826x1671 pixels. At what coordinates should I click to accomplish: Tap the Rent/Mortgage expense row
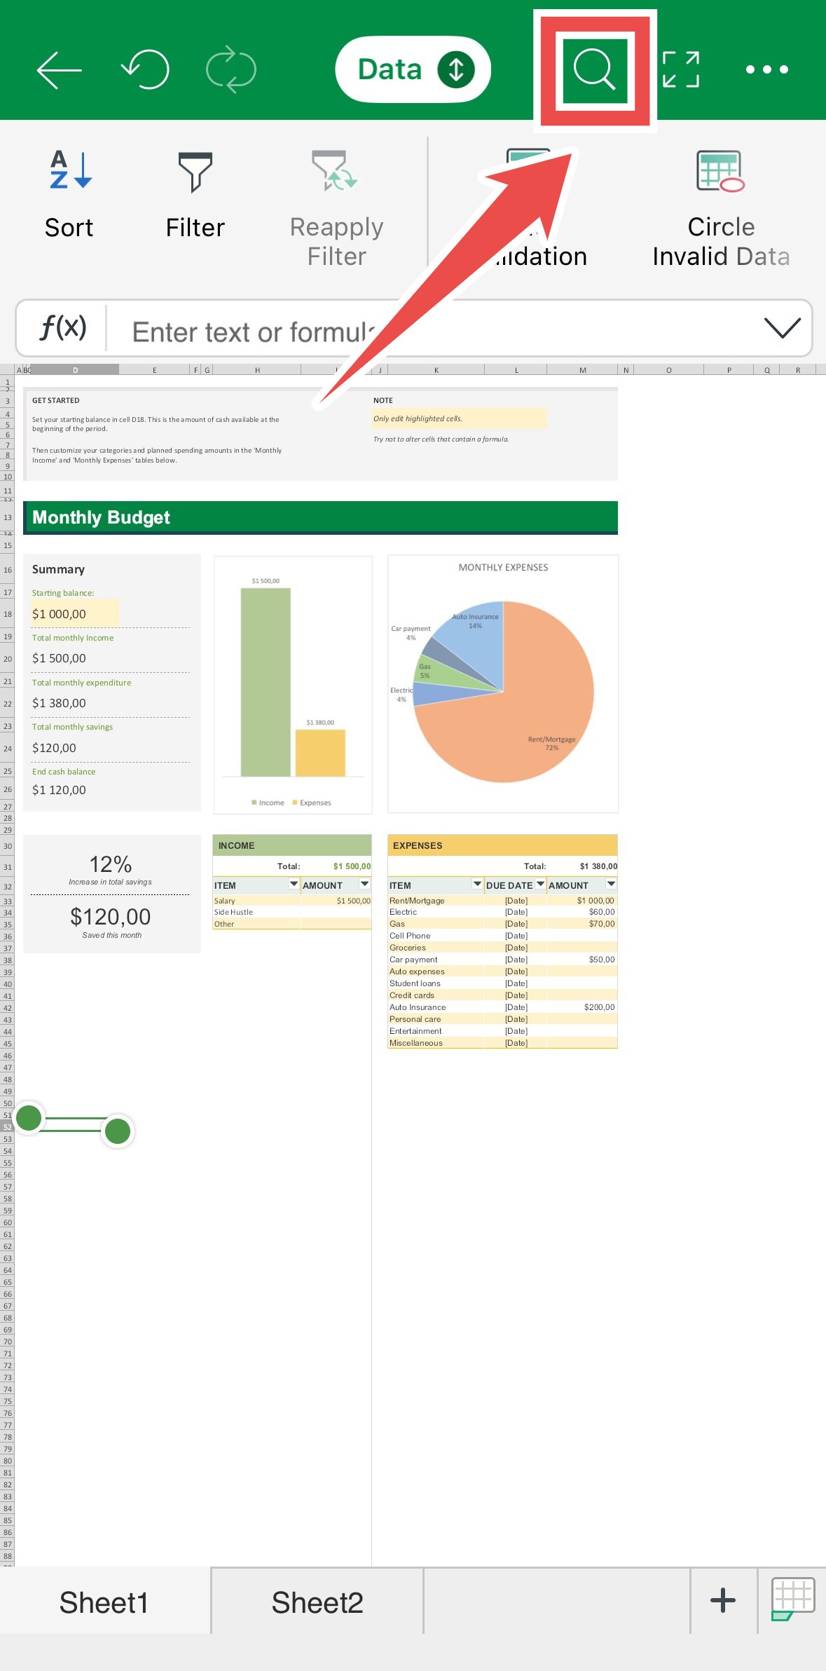point(502,901)
